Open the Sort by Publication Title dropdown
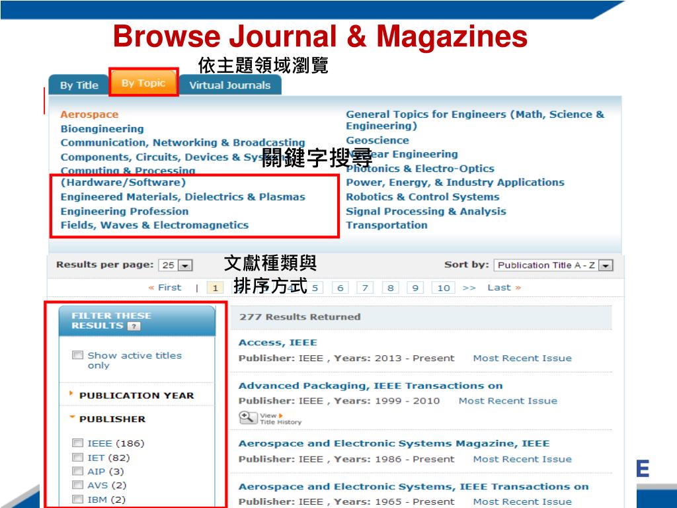Viewport: 677px width, 508px height. 553,265
